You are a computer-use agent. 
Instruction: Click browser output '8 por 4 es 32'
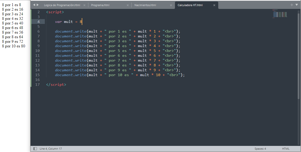pyautogui.click(x=13, y=19)
